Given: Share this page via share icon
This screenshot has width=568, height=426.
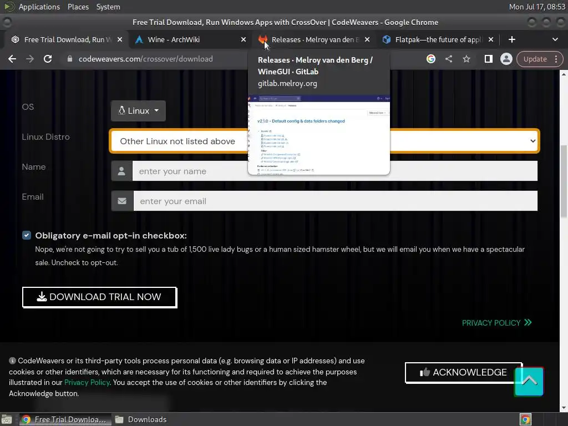Looking at the screenshot, I should coord(448,59).
